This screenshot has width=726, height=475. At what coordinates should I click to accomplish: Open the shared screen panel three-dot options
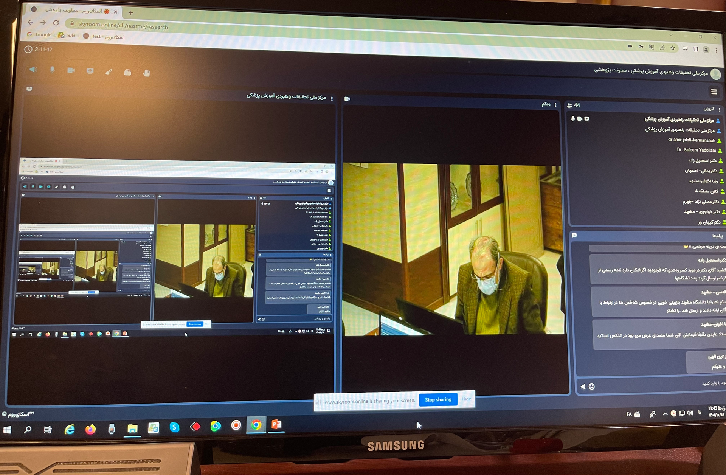point(332,99)
